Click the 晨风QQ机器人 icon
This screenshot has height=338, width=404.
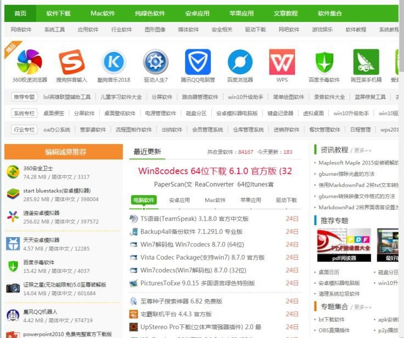[x=13, y=315]
